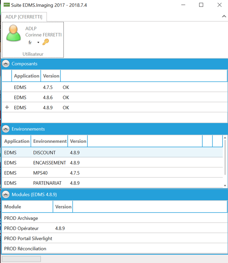228x263 pixels.
Task: Select the PROD Opérateur module
Action: [115, 228]
